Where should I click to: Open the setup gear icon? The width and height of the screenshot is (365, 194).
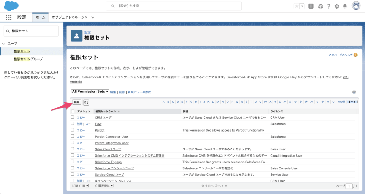click(336, 6)
